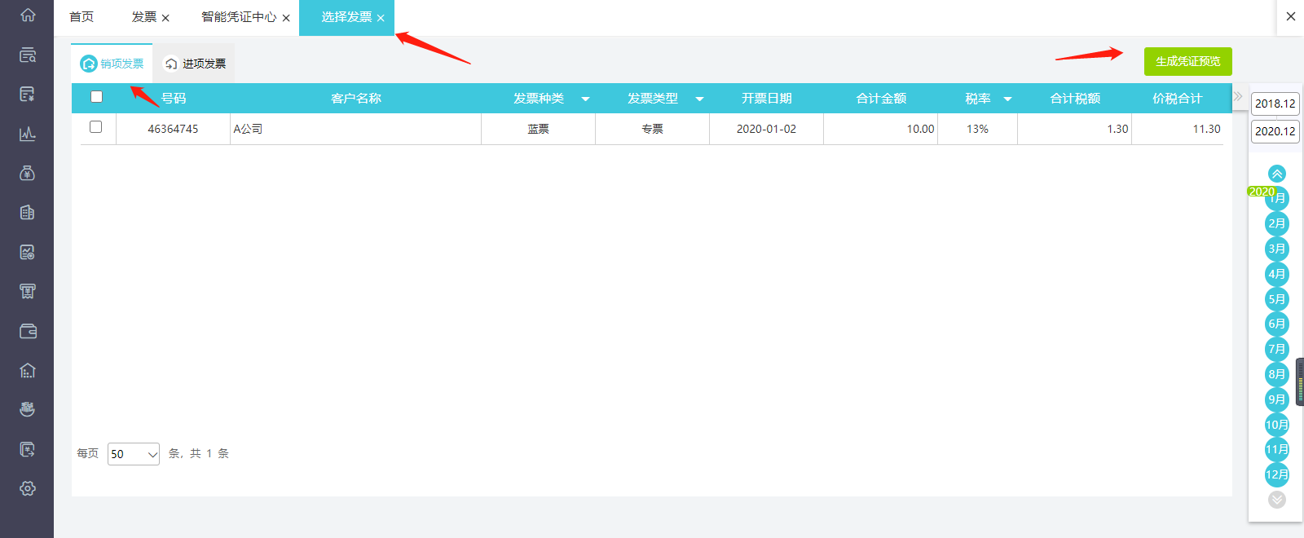Image resolution: width=1304 pixels, height=538 pixels.
Task: Click the 合计税额 column header
Action: pyautogui.click(x=1075, y=98)
